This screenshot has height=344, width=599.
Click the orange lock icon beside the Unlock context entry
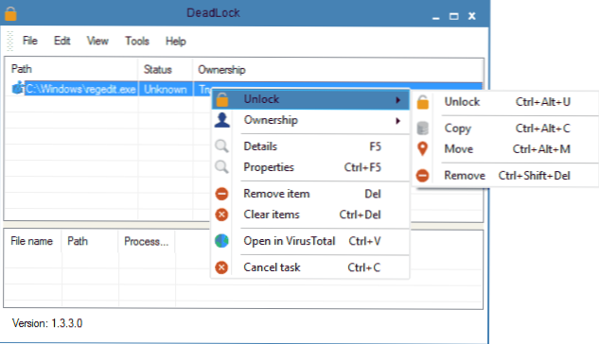(x=222, y=100)
